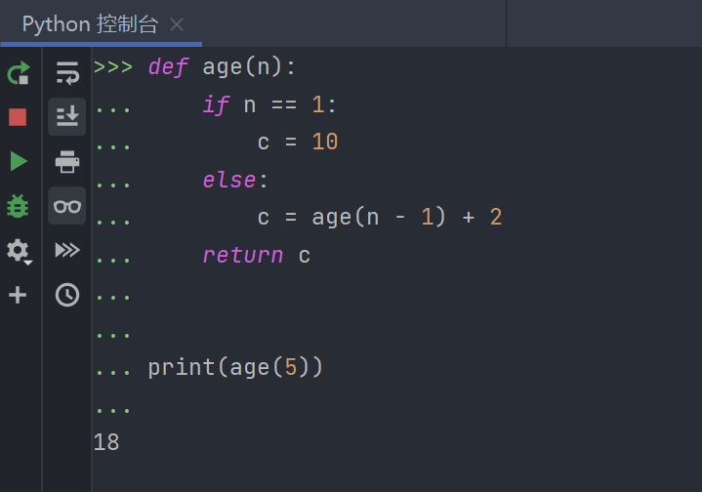702x492 pixels.
Task: Click the 'if n == 1:' line
Action: [x=269, y=105]
